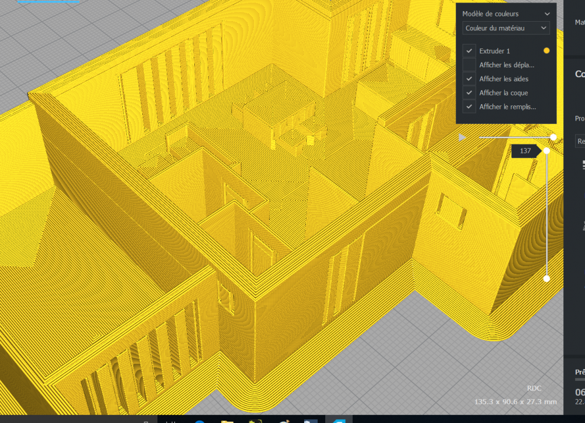Click the Extruder 1 label text

(x=494, y=51)
